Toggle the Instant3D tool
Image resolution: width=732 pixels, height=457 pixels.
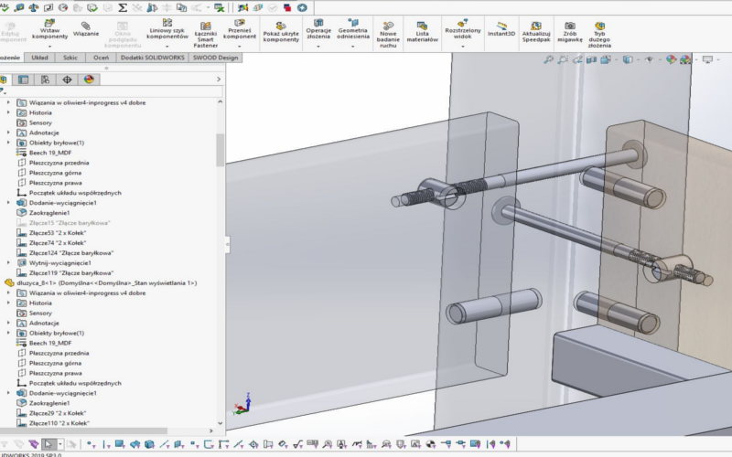coord(501,27)
